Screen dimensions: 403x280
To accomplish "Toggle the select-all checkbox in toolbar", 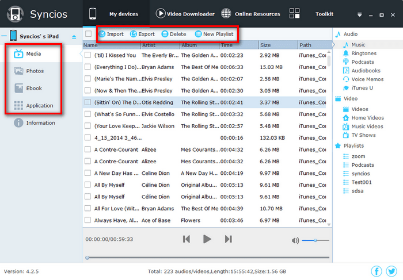I will 89,33.
